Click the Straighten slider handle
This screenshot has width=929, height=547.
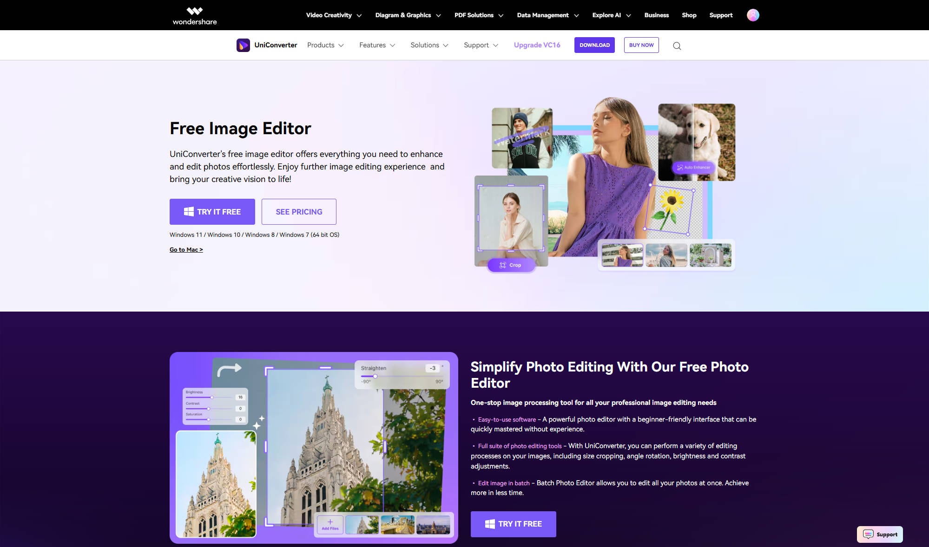pyautogui.click(x=375, y=376)
